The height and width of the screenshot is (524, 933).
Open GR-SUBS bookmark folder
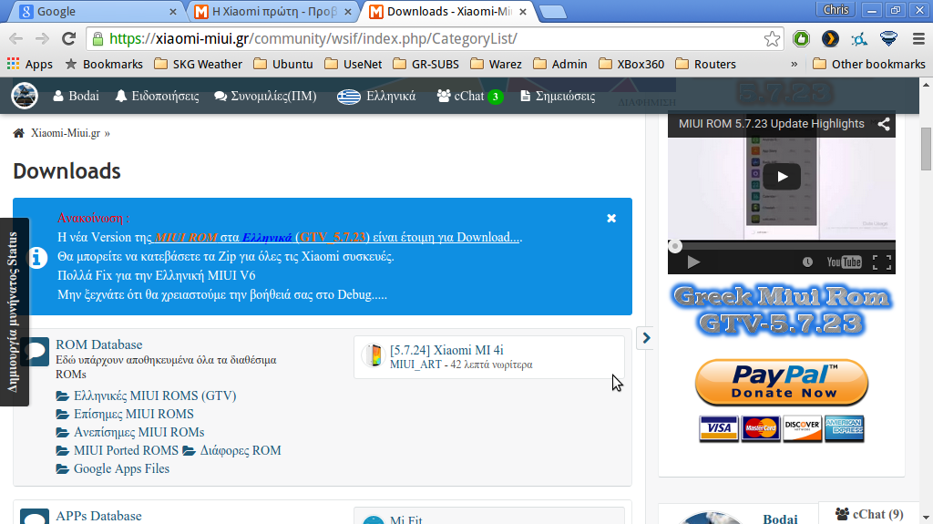click(x=426, y=64)
